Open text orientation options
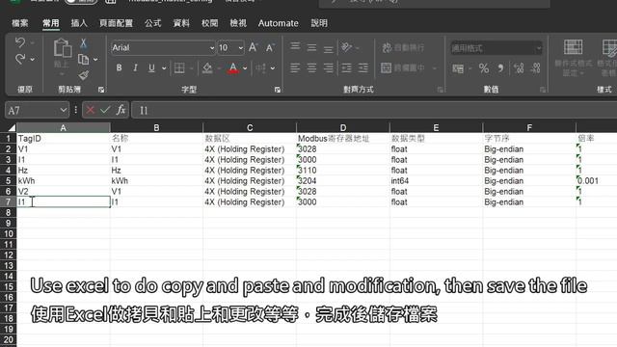The height and width of the screenshot is (347, 617). coord(347,47)
